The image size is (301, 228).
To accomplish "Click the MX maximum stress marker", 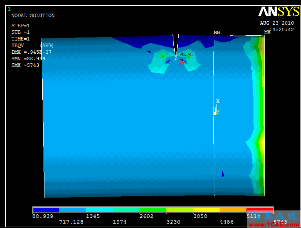I will [267, 32].
